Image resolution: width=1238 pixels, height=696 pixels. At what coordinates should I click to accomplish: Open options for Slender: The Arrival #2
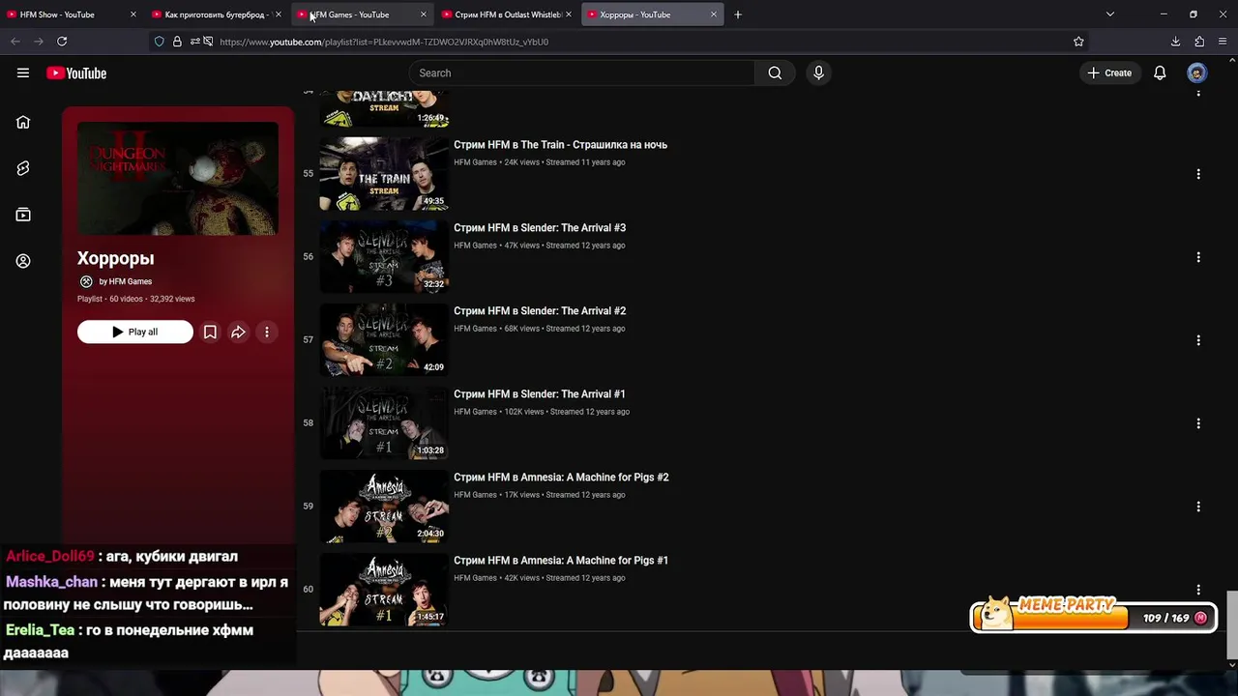(1198, 340)
